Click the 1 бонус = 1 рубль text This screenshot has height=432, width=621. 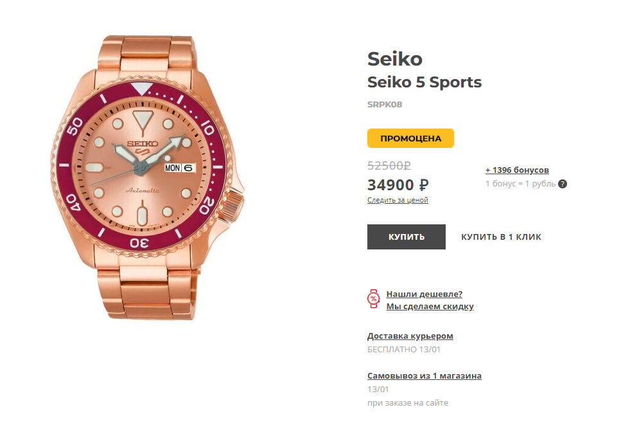click(520, 184)
